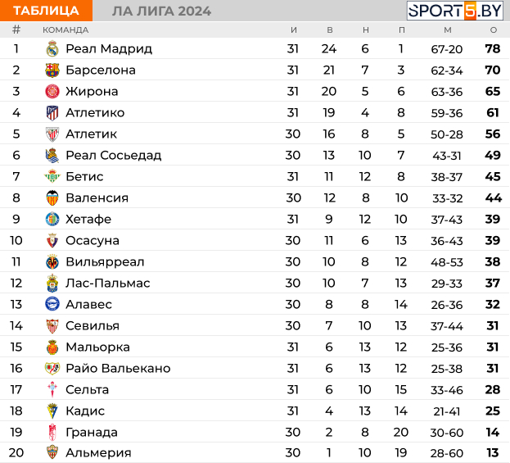Select the Girona club crest

click(x=52, y=92)
